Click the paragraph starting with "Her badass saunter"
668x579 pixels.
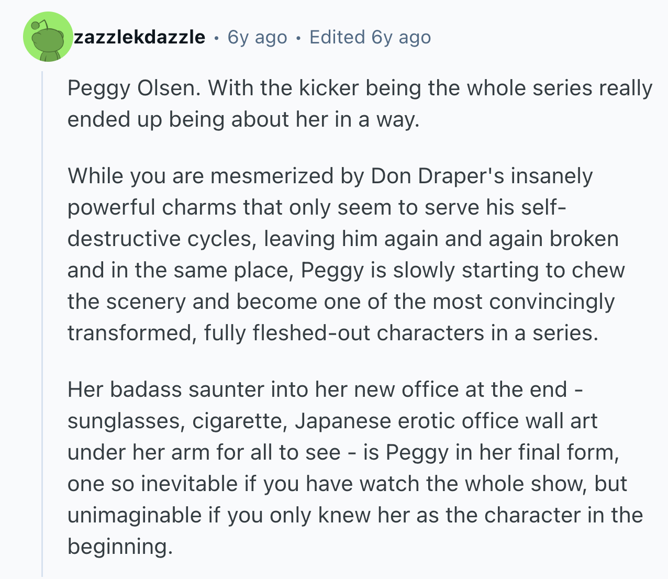[355, 468]
